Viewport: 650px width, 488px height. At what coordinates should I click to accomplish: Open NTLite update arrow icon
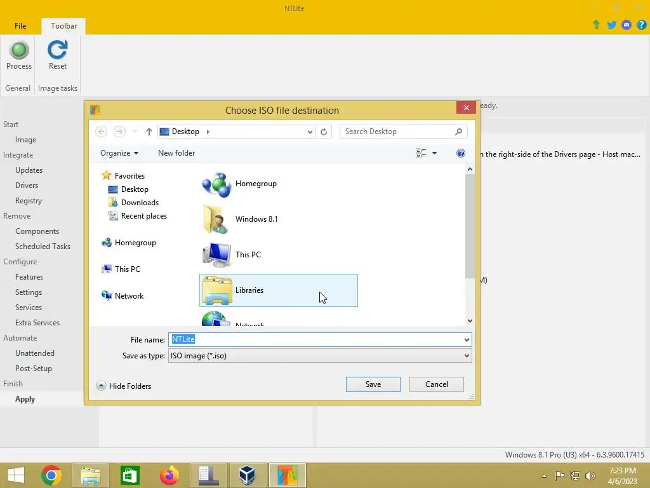pyautogui.click(x=596, y=25)
